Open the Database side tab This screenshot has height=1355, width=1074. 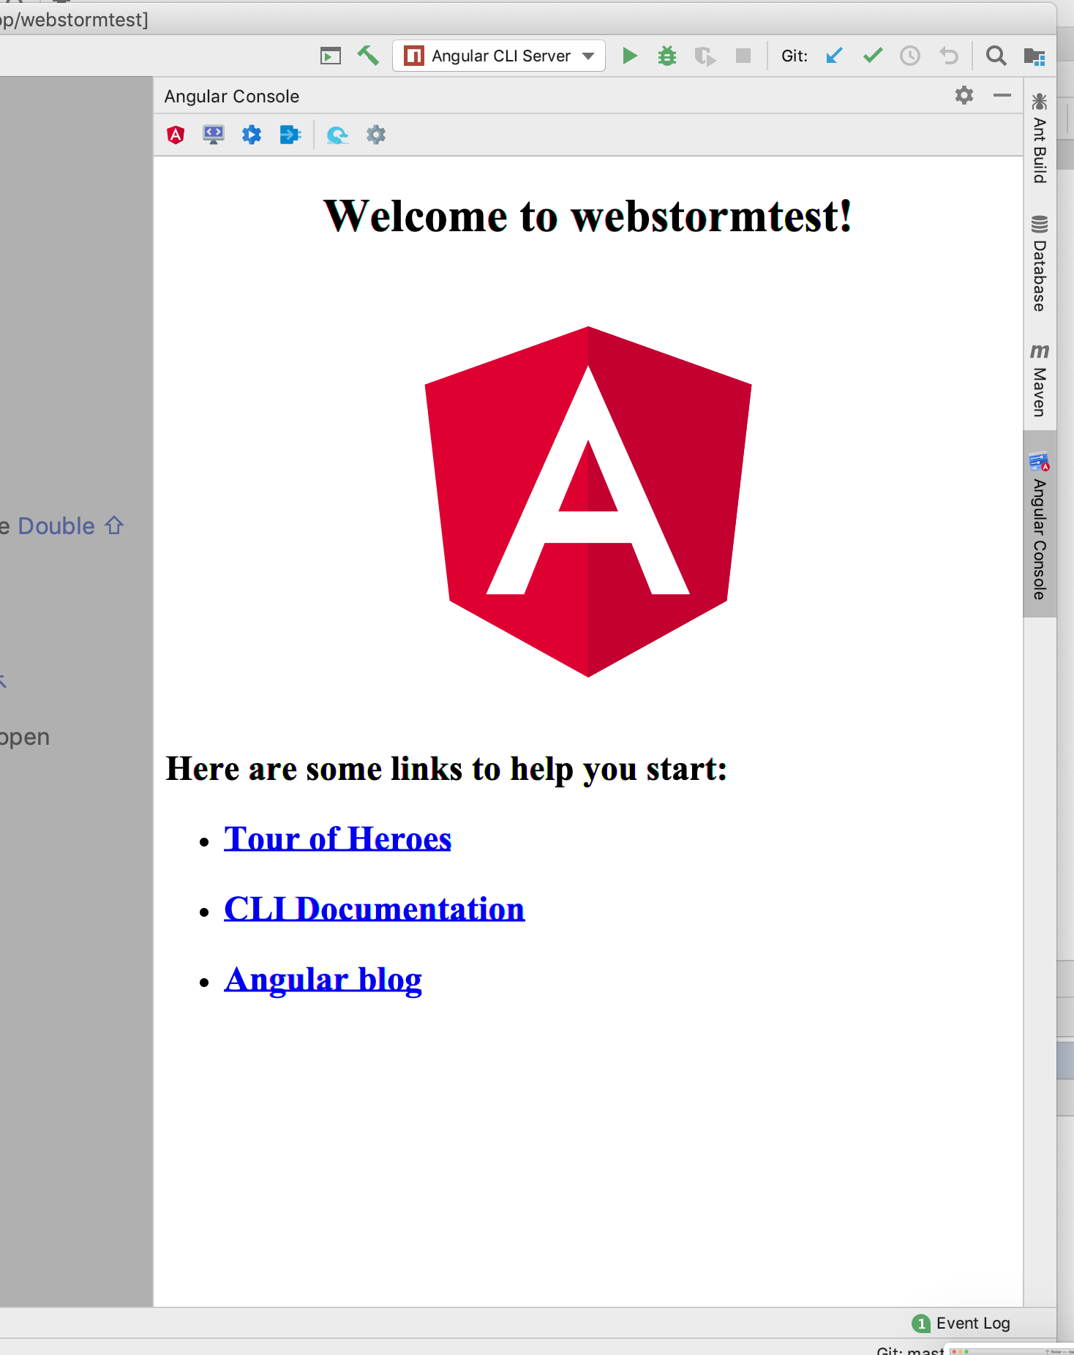[1040, 263]
